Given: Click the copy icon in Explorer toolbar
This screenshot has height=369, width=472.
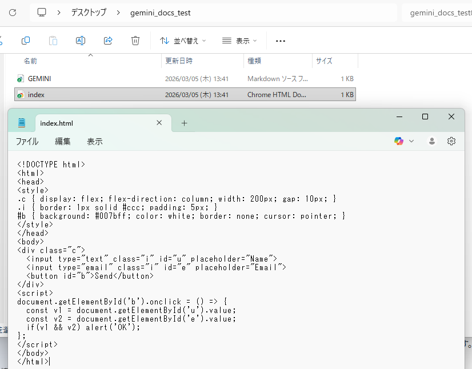Looking at the screenshot, I should [x=26, y=41].
